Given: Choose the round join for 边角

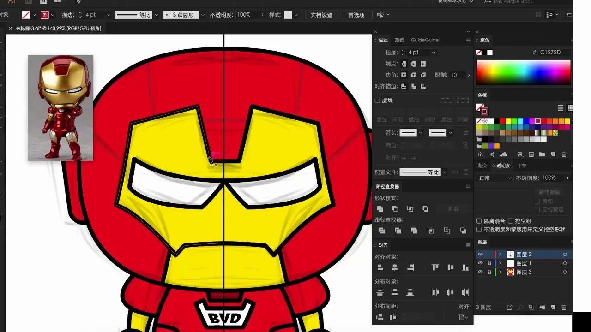Looking at the screenshot, I should pyautogui.click(x=414, y=75).
